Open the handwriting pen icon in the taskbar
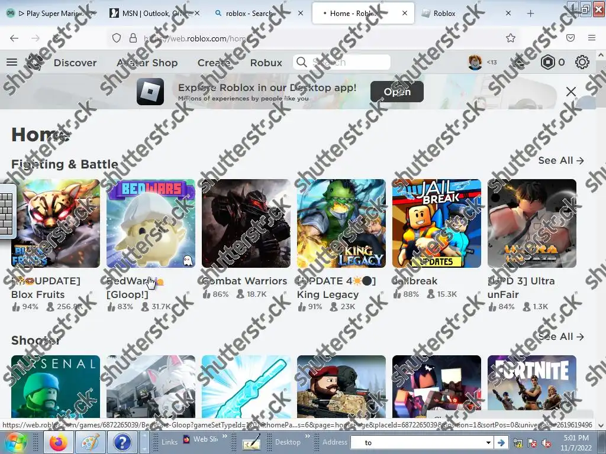The image size is (606, 454). point(251,442)
